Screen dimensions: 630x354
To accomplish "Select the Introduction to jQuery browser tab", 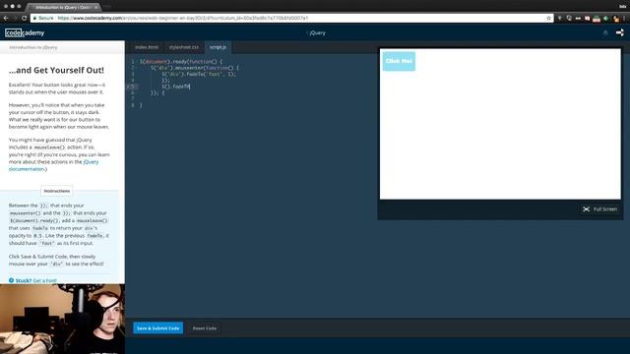I will (x=63, y=7).
